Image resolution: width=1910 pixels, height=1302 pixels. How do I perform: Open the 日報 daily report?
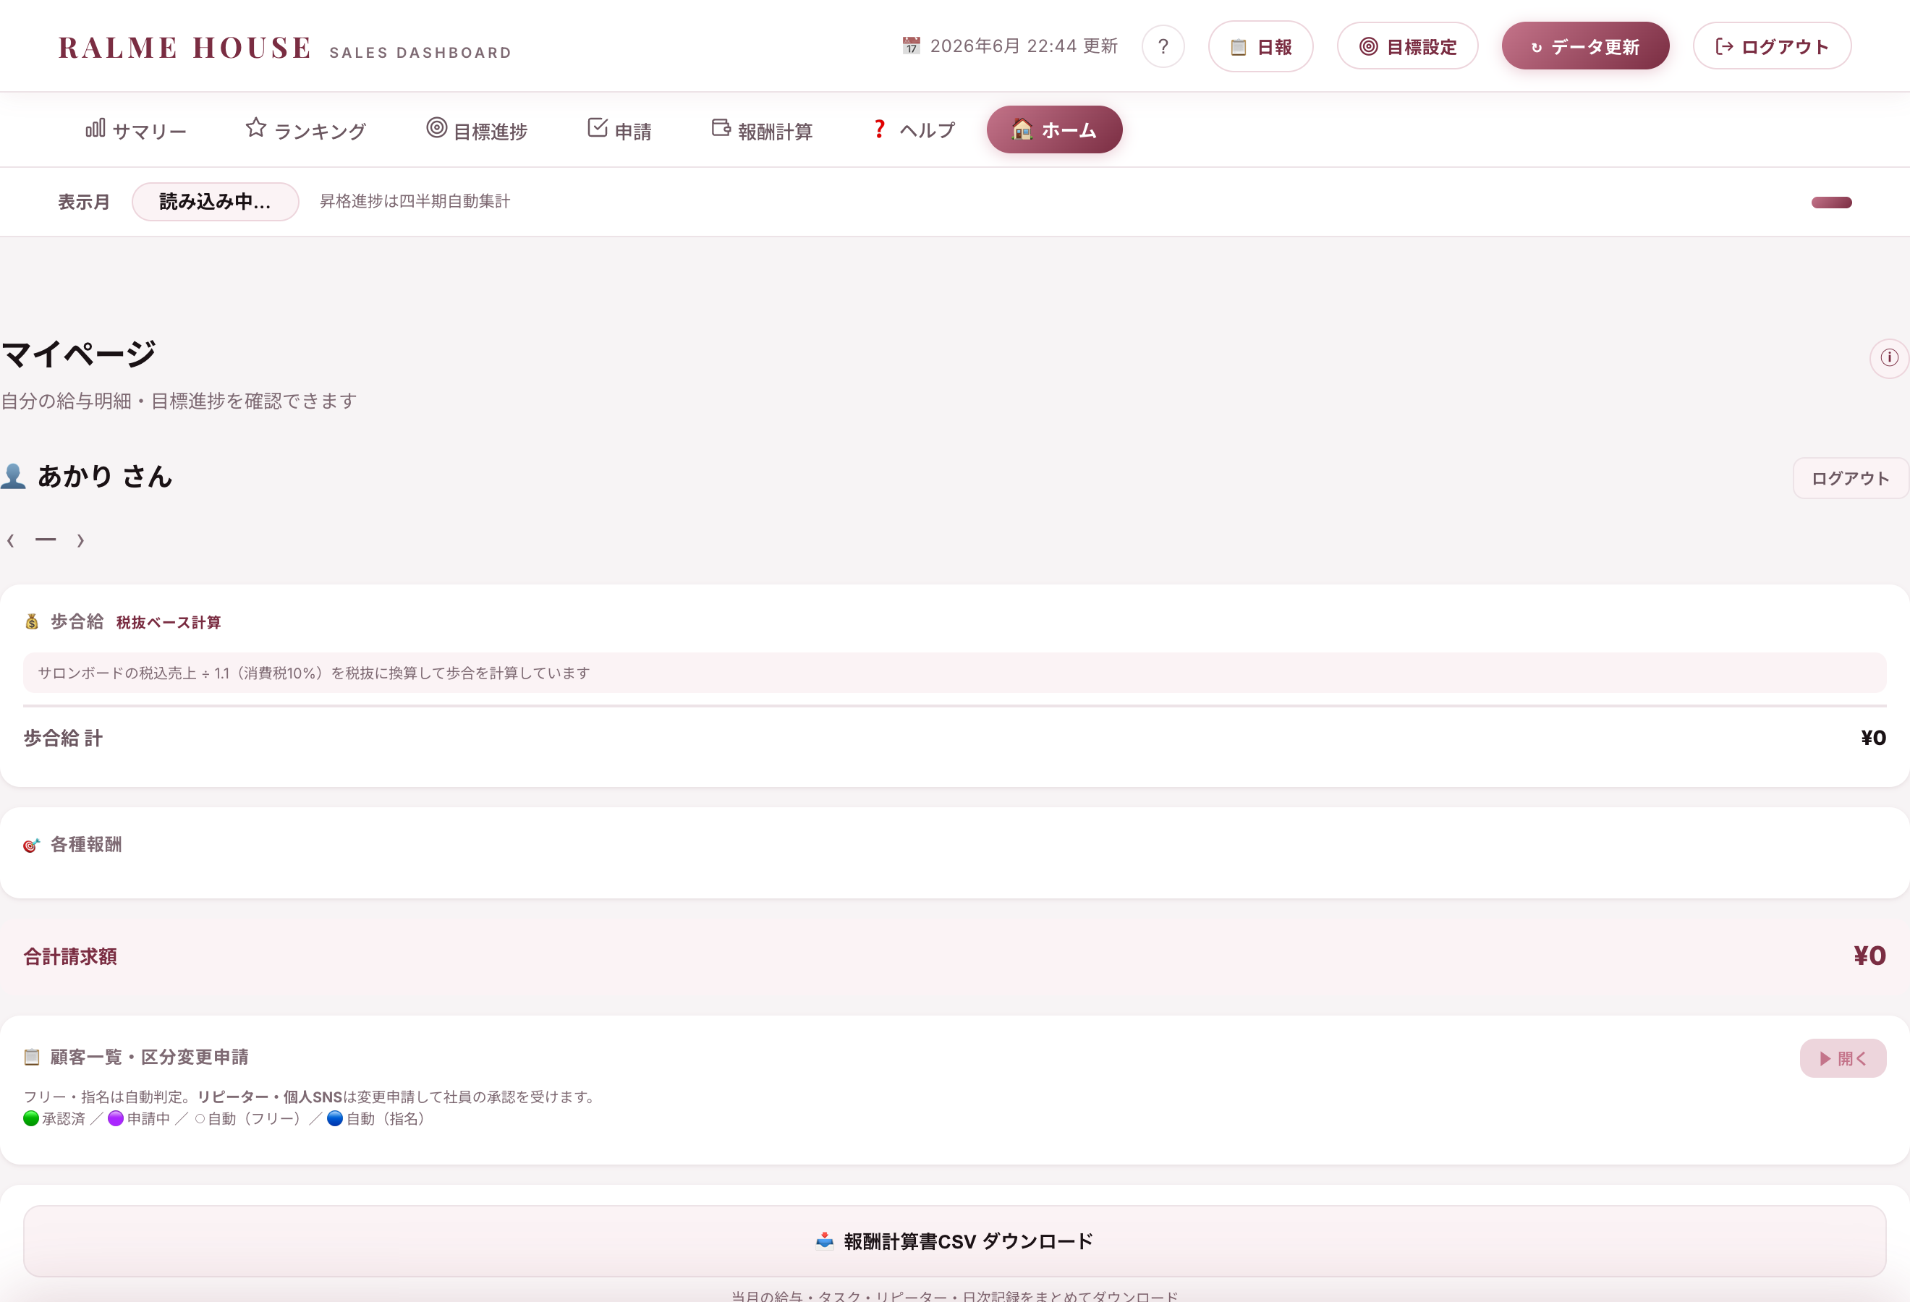point(1261,47)
